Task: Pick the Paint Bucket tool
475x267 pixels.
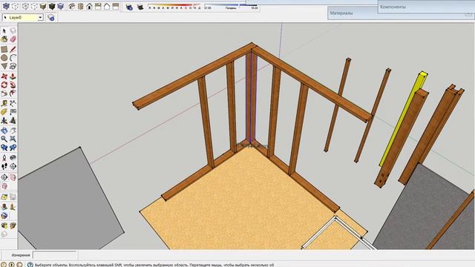Action: [4, 39]
